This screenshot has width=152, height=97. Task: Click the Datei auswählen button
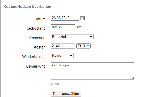coord(66,94)
